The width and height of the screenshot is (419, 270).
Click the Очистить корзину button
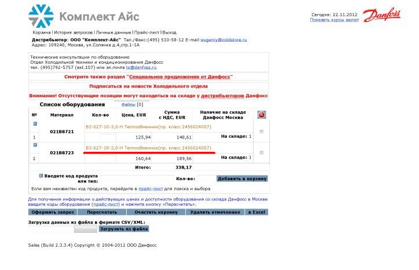(156, 212)
